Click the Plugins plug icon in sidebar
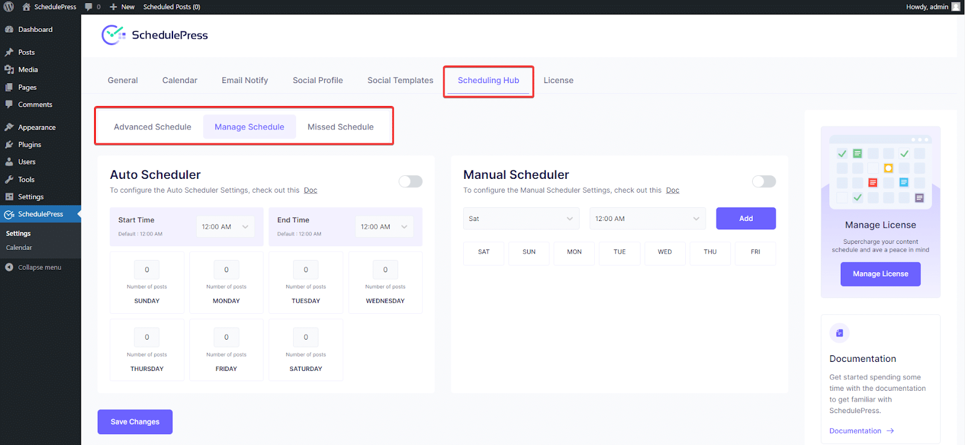 (x=9, y=145)
